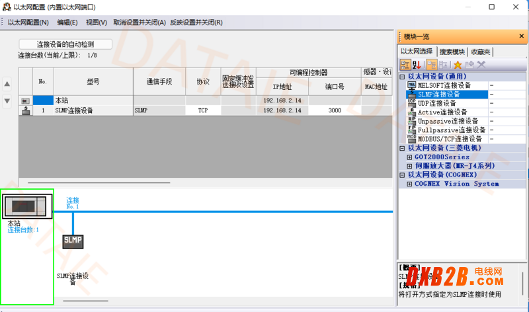This screenshot has width=529, height=312.
Task: Click the 型号 column header
Action: (93, 81)
